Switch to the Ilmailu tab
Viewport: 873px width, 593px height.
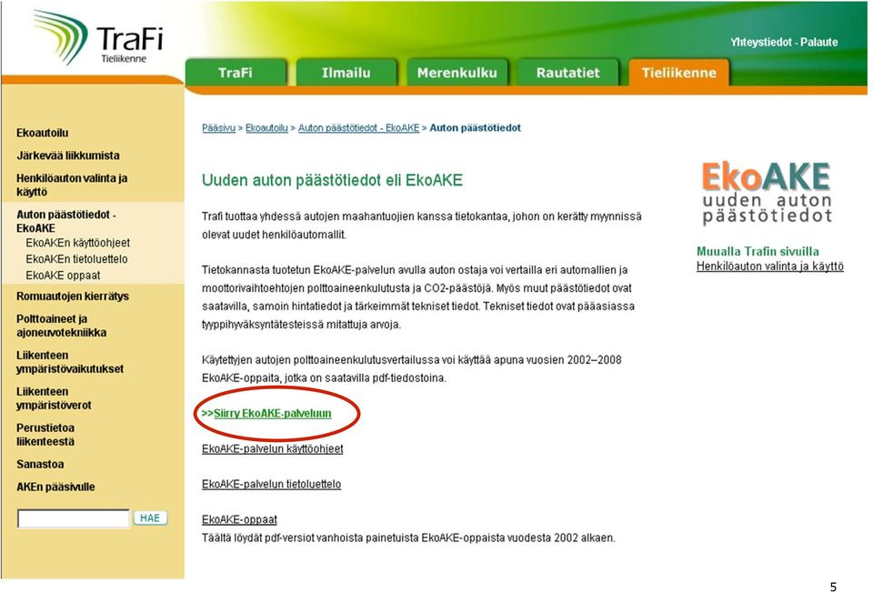click(x=346, y=73)
